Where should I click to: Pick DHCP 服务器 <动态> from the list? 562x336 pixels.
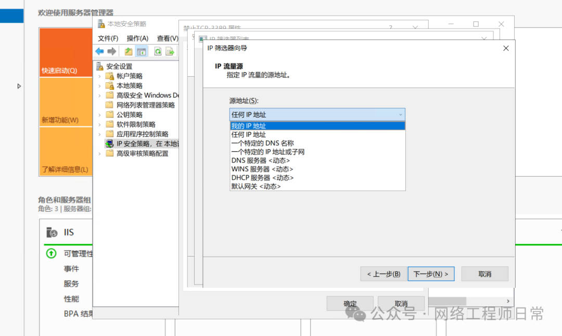[262, 178]
